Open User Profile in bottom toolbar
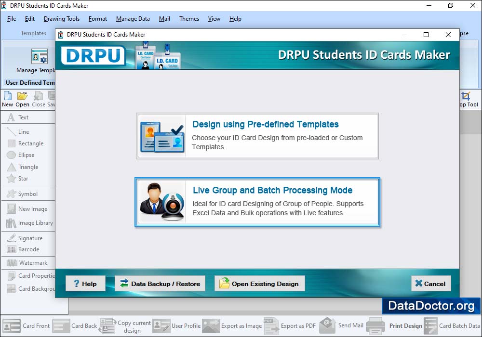The width and height of the screenshot is (482, 337). click(176, 326)
